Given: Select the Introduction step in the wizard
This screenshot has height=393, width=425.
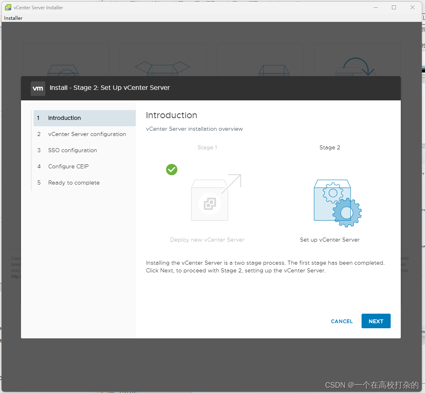Looking at the screenshot, I should tap(84, 118).
